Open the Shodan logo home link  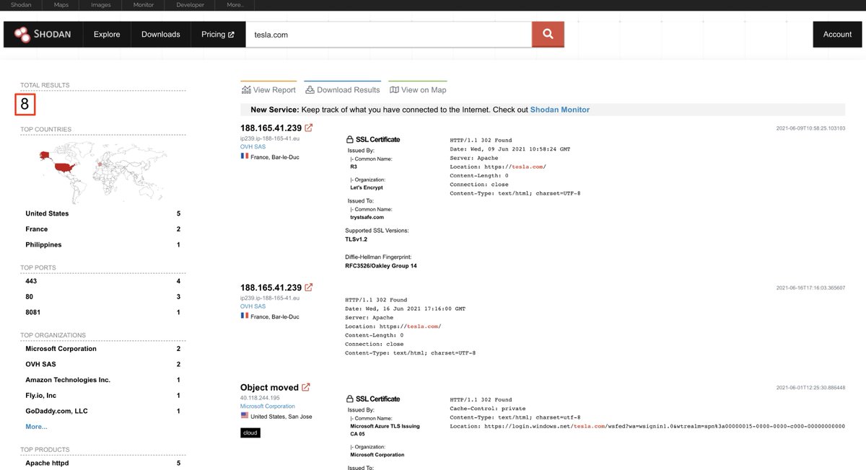[x=43, y=34]
